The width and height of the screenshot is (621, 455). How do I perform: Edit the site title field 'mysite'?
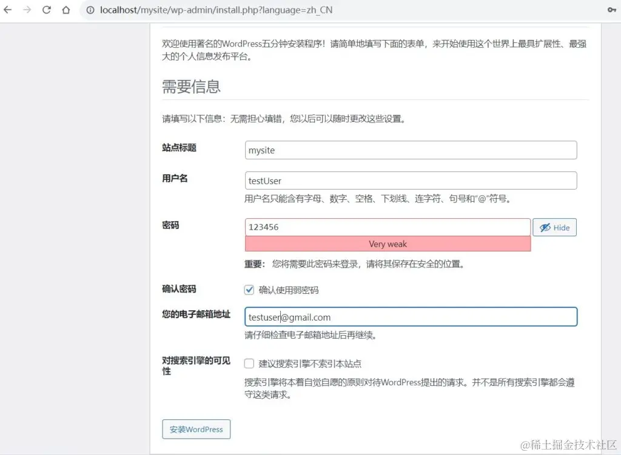coord(411,150)
